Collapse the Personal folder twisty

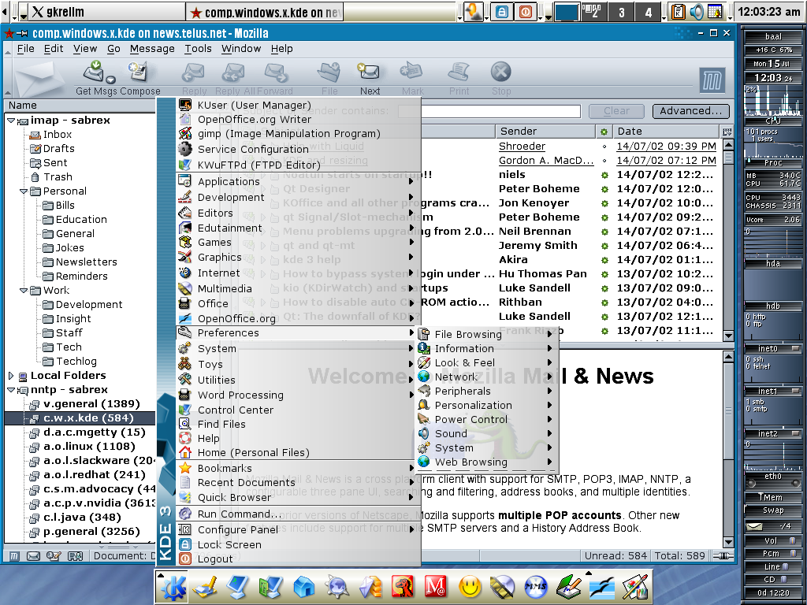coord(24,191)
